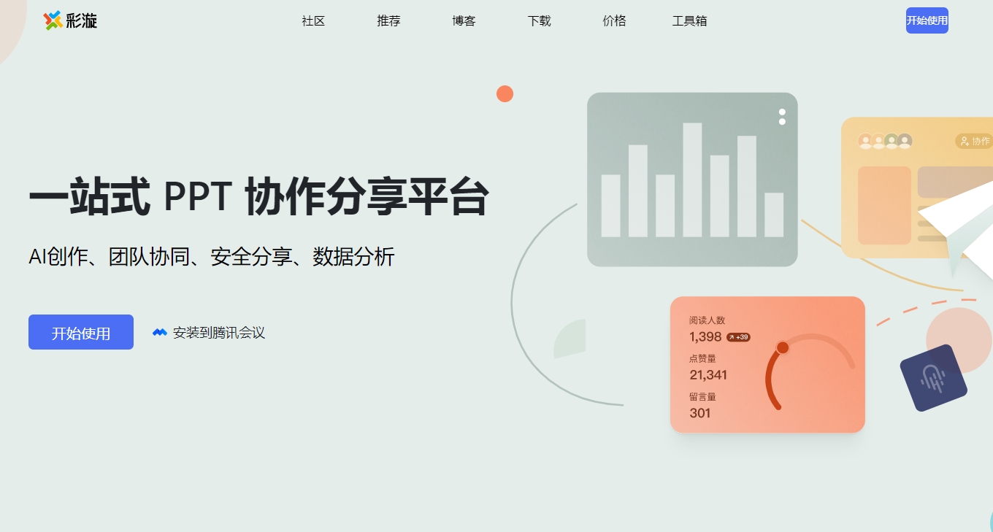This screenshot has width=993, height=532.
Task: Click the 1,398 reader count
Action: click(705, 337)
